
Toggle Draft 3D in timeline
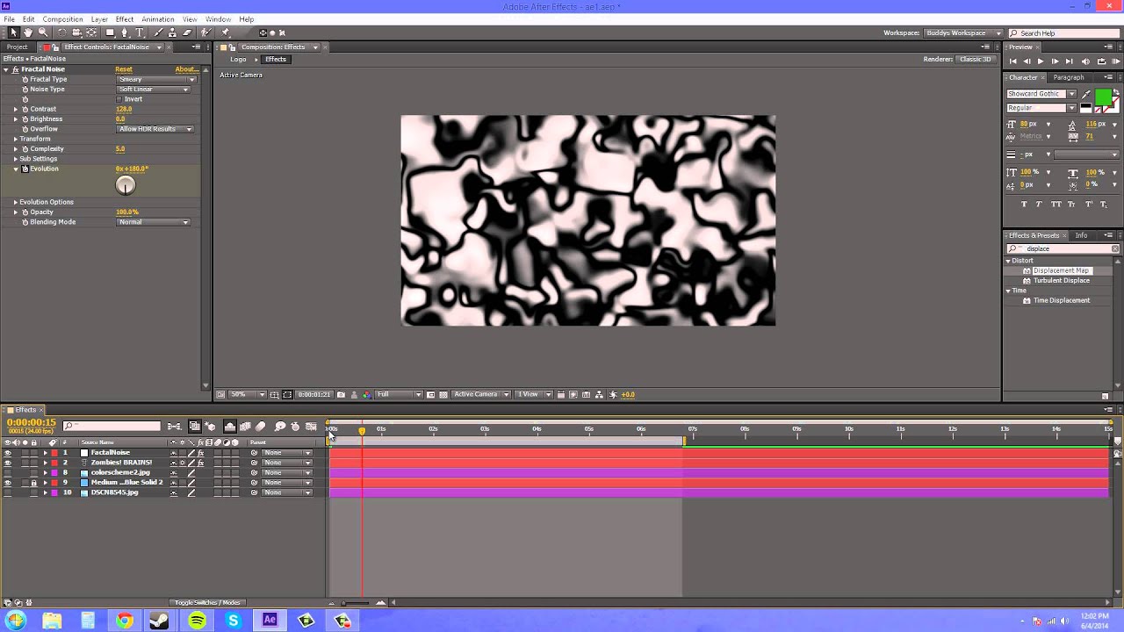[x=211, y=427]
